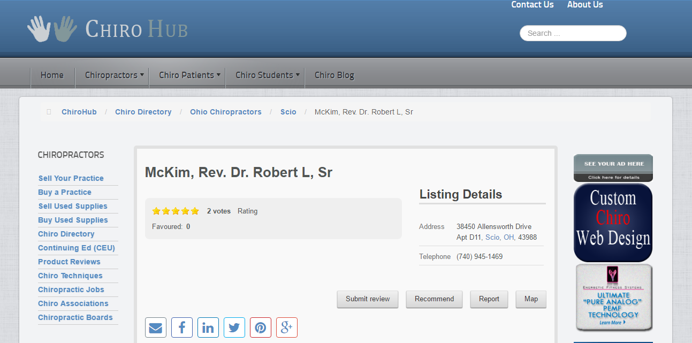The image size is (692, 343).
Task: Click the Recommend button
Action: point(434,299)
